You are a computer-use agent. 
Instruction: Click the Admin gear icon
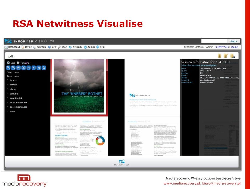click(85, 47)
